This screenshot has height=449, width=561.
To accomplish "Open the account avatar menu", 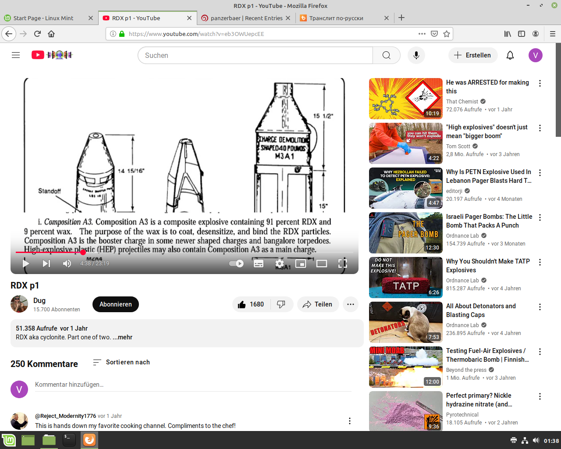I will click(536, 55).
